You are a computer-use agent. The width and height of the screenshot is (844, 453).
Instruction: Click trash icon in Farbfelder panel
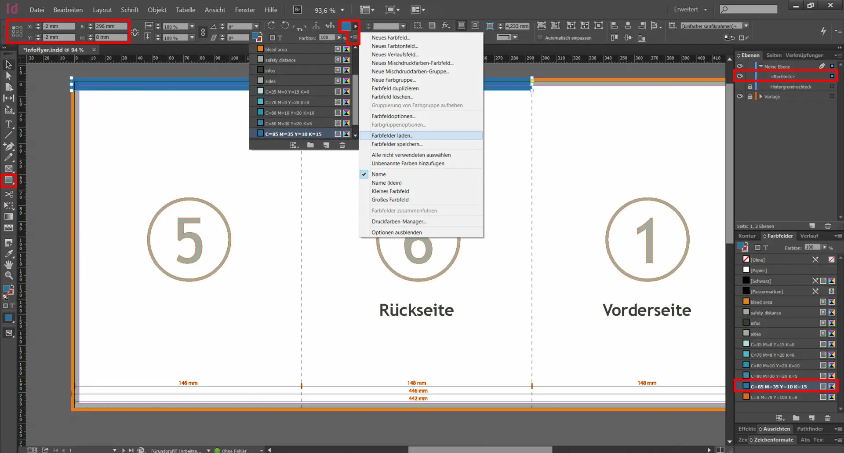[827, 418]
